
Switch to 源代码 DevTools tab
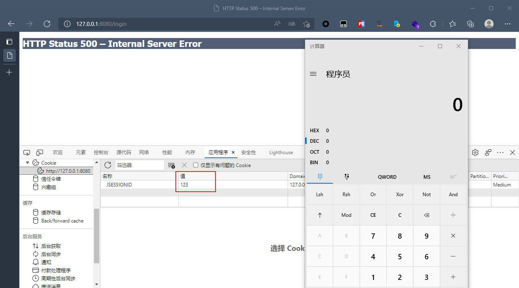point(124,152)
